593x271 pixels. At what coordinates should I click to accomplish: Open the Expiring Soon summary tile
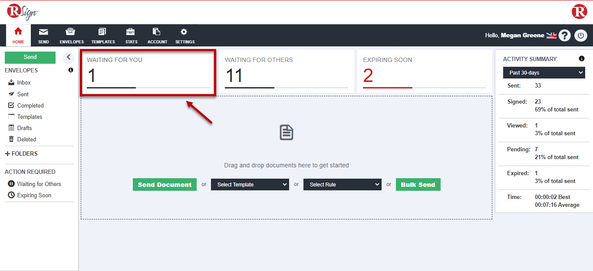[x=424, y=72]
